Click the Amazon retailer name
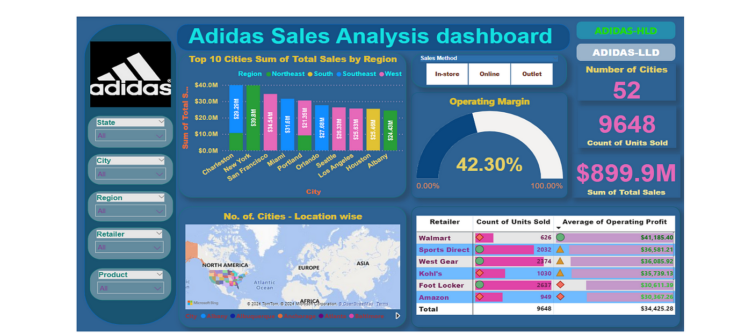752x334 pixels. tap(433, 297)
